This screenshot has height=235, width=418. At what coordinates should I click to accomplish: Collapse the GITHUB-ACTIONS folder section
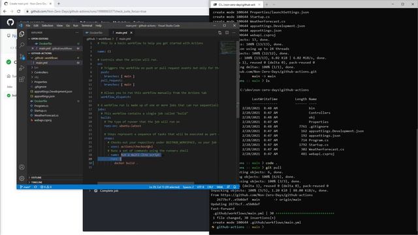41,53
